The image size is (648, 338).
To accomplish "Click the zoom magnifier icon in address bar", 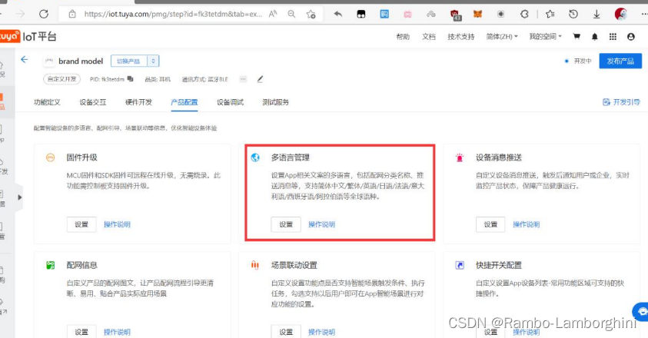I will pos(292,14).
